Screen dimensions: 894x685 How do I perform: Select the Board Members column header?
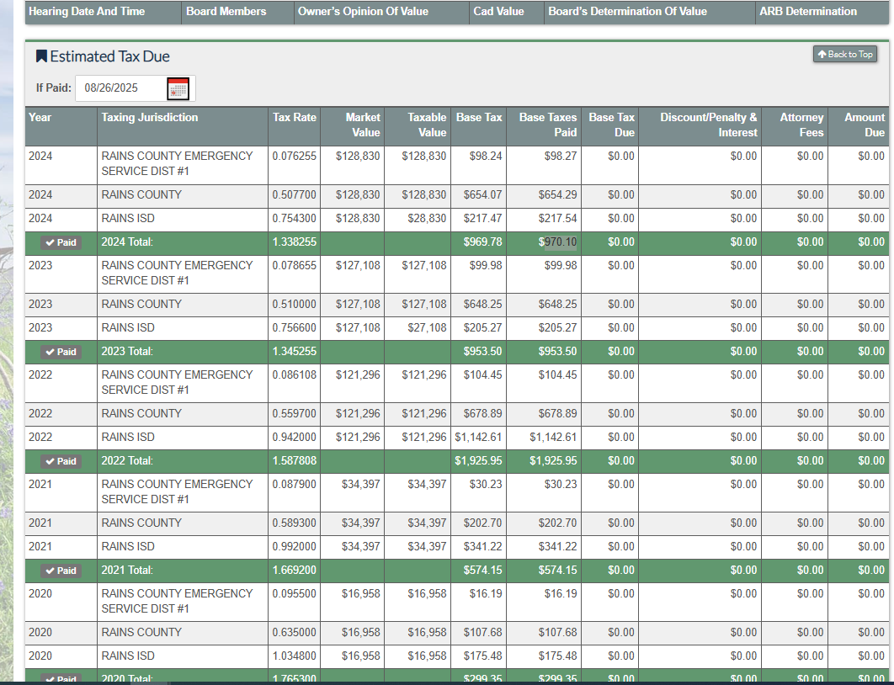pyautogui.click(x=226, y=12)
